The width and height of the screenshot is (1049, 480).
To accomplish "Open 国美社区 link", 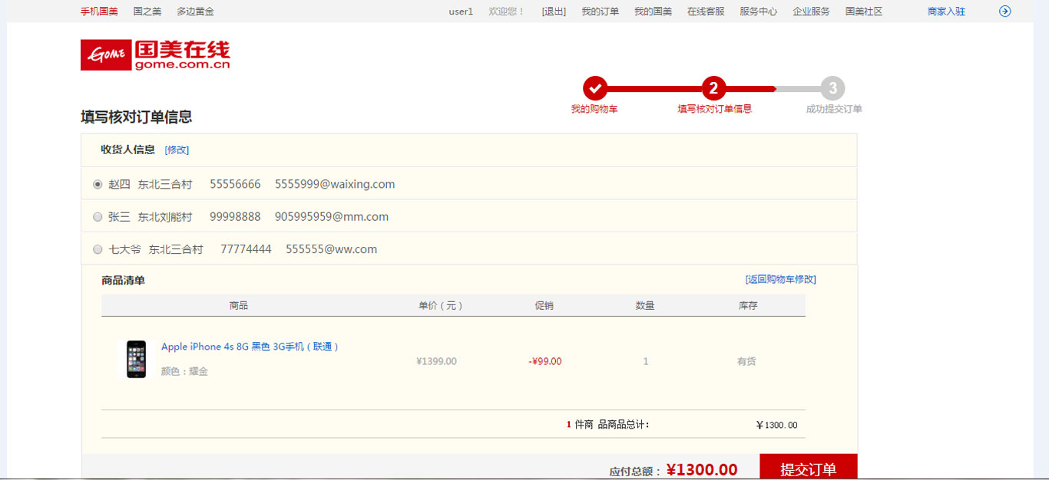I will click(x=864, y=12).
